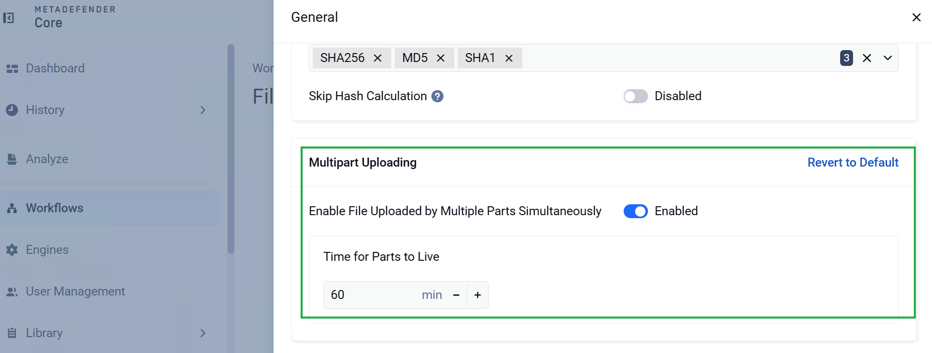
Task: Disable the multipart uploading toggle
Action: 636,211
